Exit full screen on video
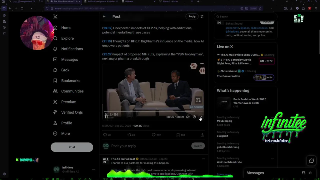Viewport: 320px width, 180px height. tap(201, 117)
